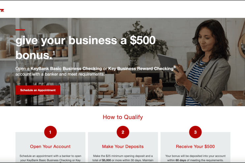Click the red step 1 circle

50,132
